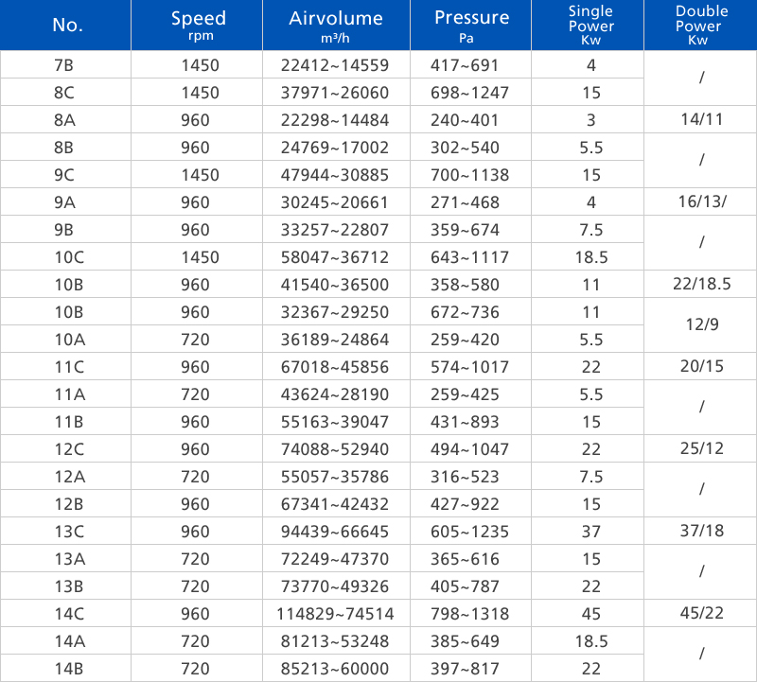This screenshot has width=757, height=682.
Task: Click the "No." column header
Action: tap(67, 26)
